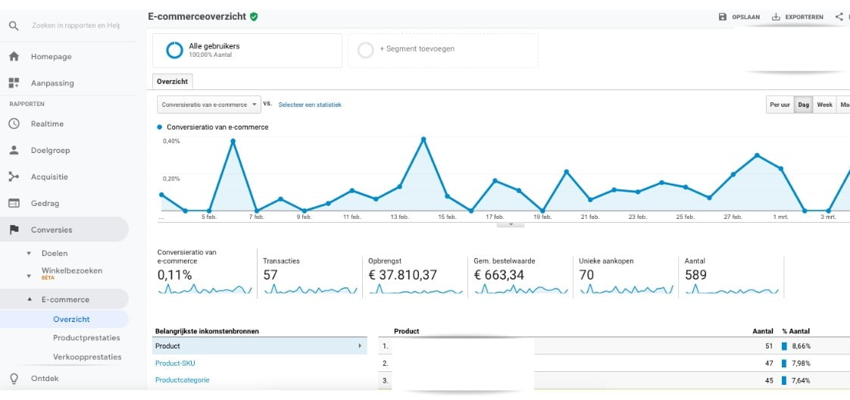The height and width of the screenshot is (400, 850).
Task: Click the E-commerceoverzicht page title
Action: (197, 16)
